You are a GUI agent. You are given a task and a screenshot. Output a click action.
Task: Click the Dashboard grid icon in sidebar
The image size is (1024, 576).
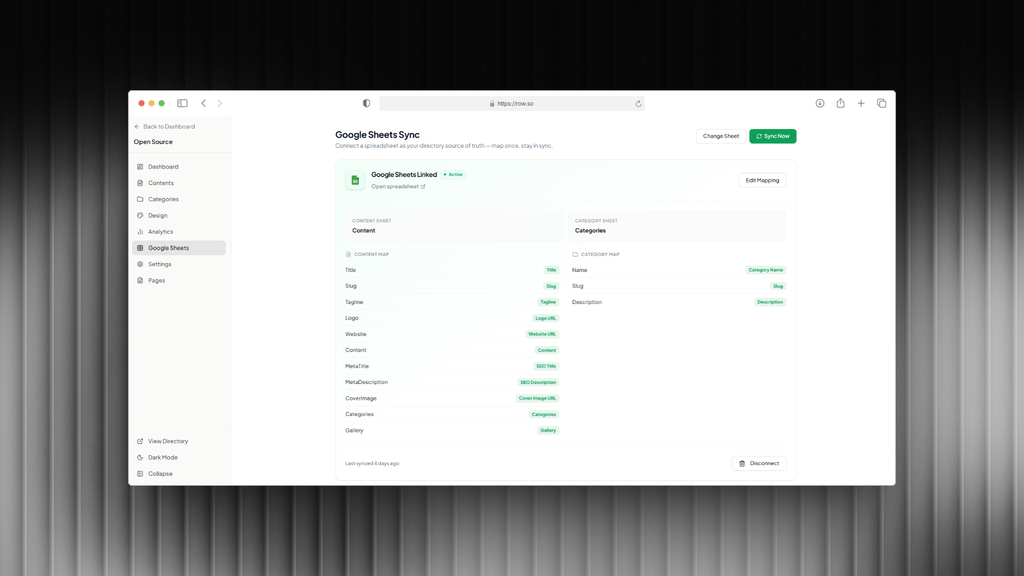pyautogui.click(x=140, y=167)
